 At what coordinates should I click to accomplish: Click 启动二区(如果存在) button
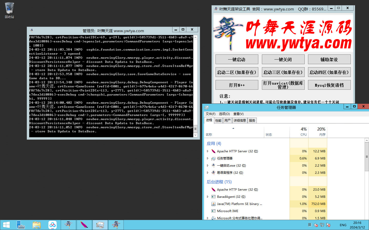point(237,72)
